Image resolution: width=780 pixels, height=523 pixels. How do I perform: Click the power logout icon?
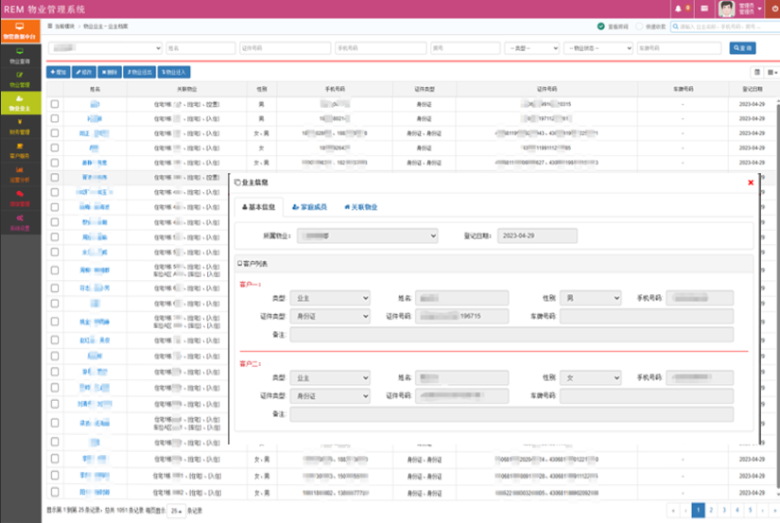pos(775,9)
